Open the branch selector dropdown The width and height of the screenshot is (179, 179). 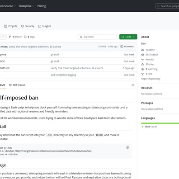click(3, 37)
